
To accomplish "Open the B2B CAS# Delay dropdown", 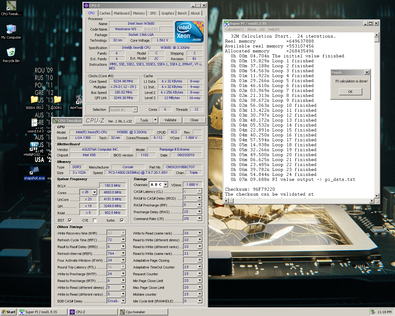I will 123,301.
